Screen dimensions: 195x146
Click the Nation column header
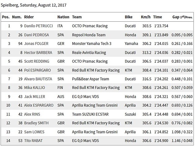click(63, 17)
